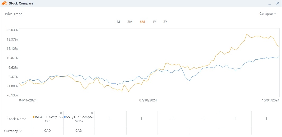The image size is (282, 137).
Task: Click the CAD currency under .SPTSX
Action: [x=79, y=131]
